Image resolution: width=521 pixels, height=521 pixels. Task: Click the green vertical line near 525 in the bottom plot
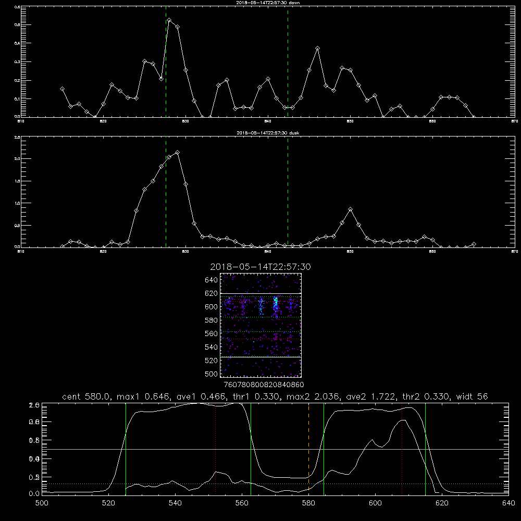click(126, 449)
